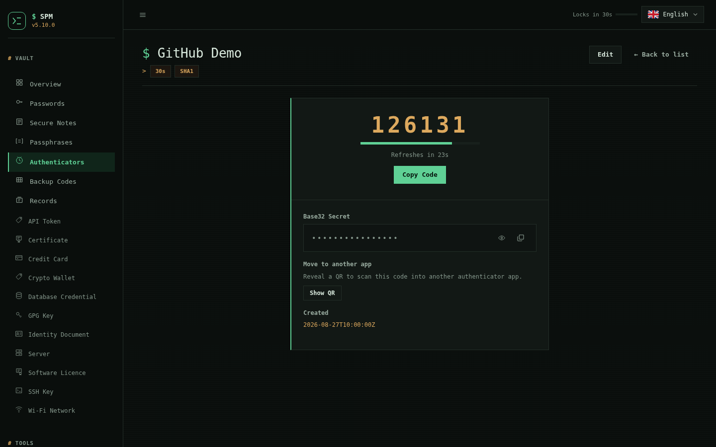This screenshot has width=716, height=447.
Task: Click the Secure Notes icon
Action: point(19,122)
